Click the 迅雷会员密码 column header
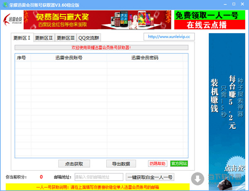249x191 pixels. pyautogui.click(x=145, y=58)
